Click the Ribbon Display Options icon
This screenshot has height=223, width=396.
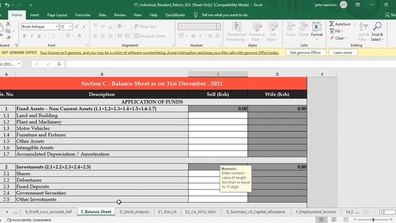coord(358,5)
